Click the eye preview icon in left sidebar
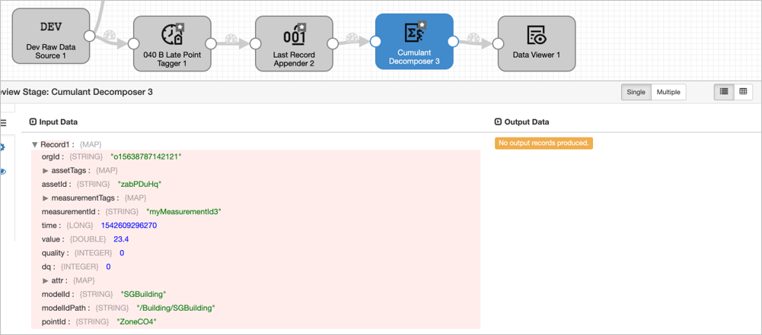The width and height of the screenshot is (762, 335). [3, 172]
